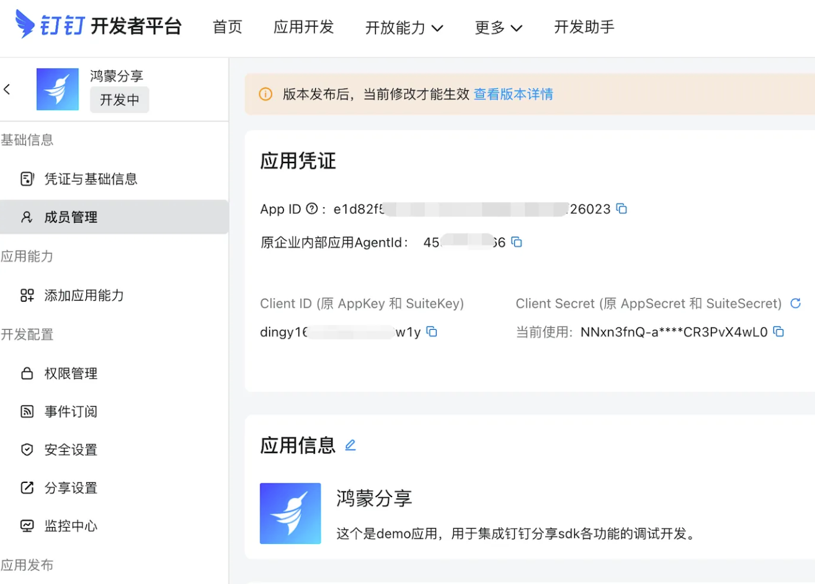Click the 鸿蒙分享 app logo in 应用信息
This screenshot has width=815, height=584.
click(x=290, y=513)
